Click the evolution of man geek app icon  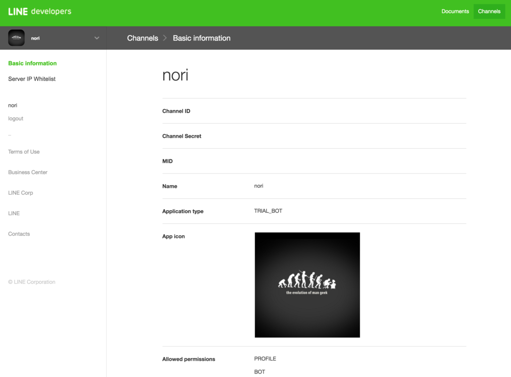pyautogui.click(x=307, y=285)
